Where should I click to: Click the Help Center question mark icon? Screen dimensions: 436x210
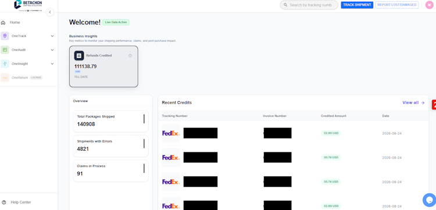click(3, 202)
